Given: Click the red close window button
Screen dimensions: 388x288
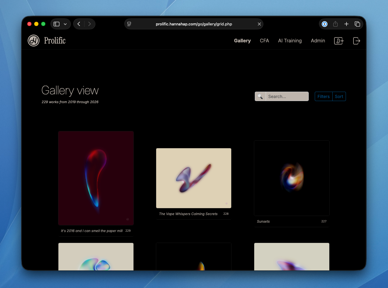Looking at the screenshot, I should point(29,24).
